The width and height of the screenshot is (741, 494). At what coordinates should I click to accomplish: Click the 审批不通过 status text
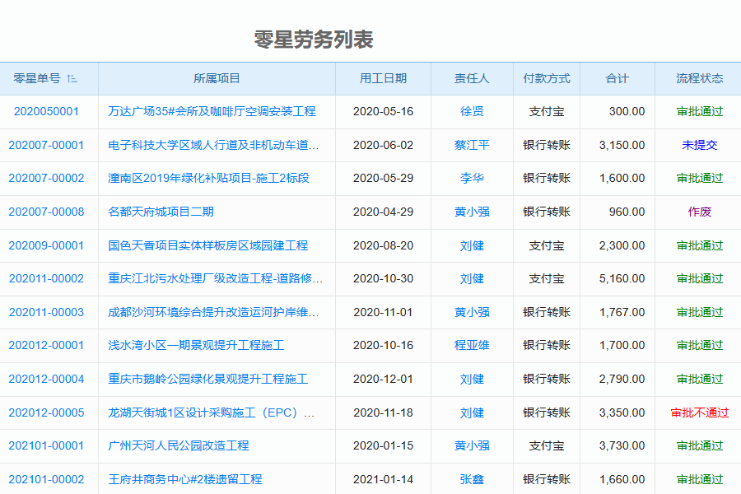699,412
